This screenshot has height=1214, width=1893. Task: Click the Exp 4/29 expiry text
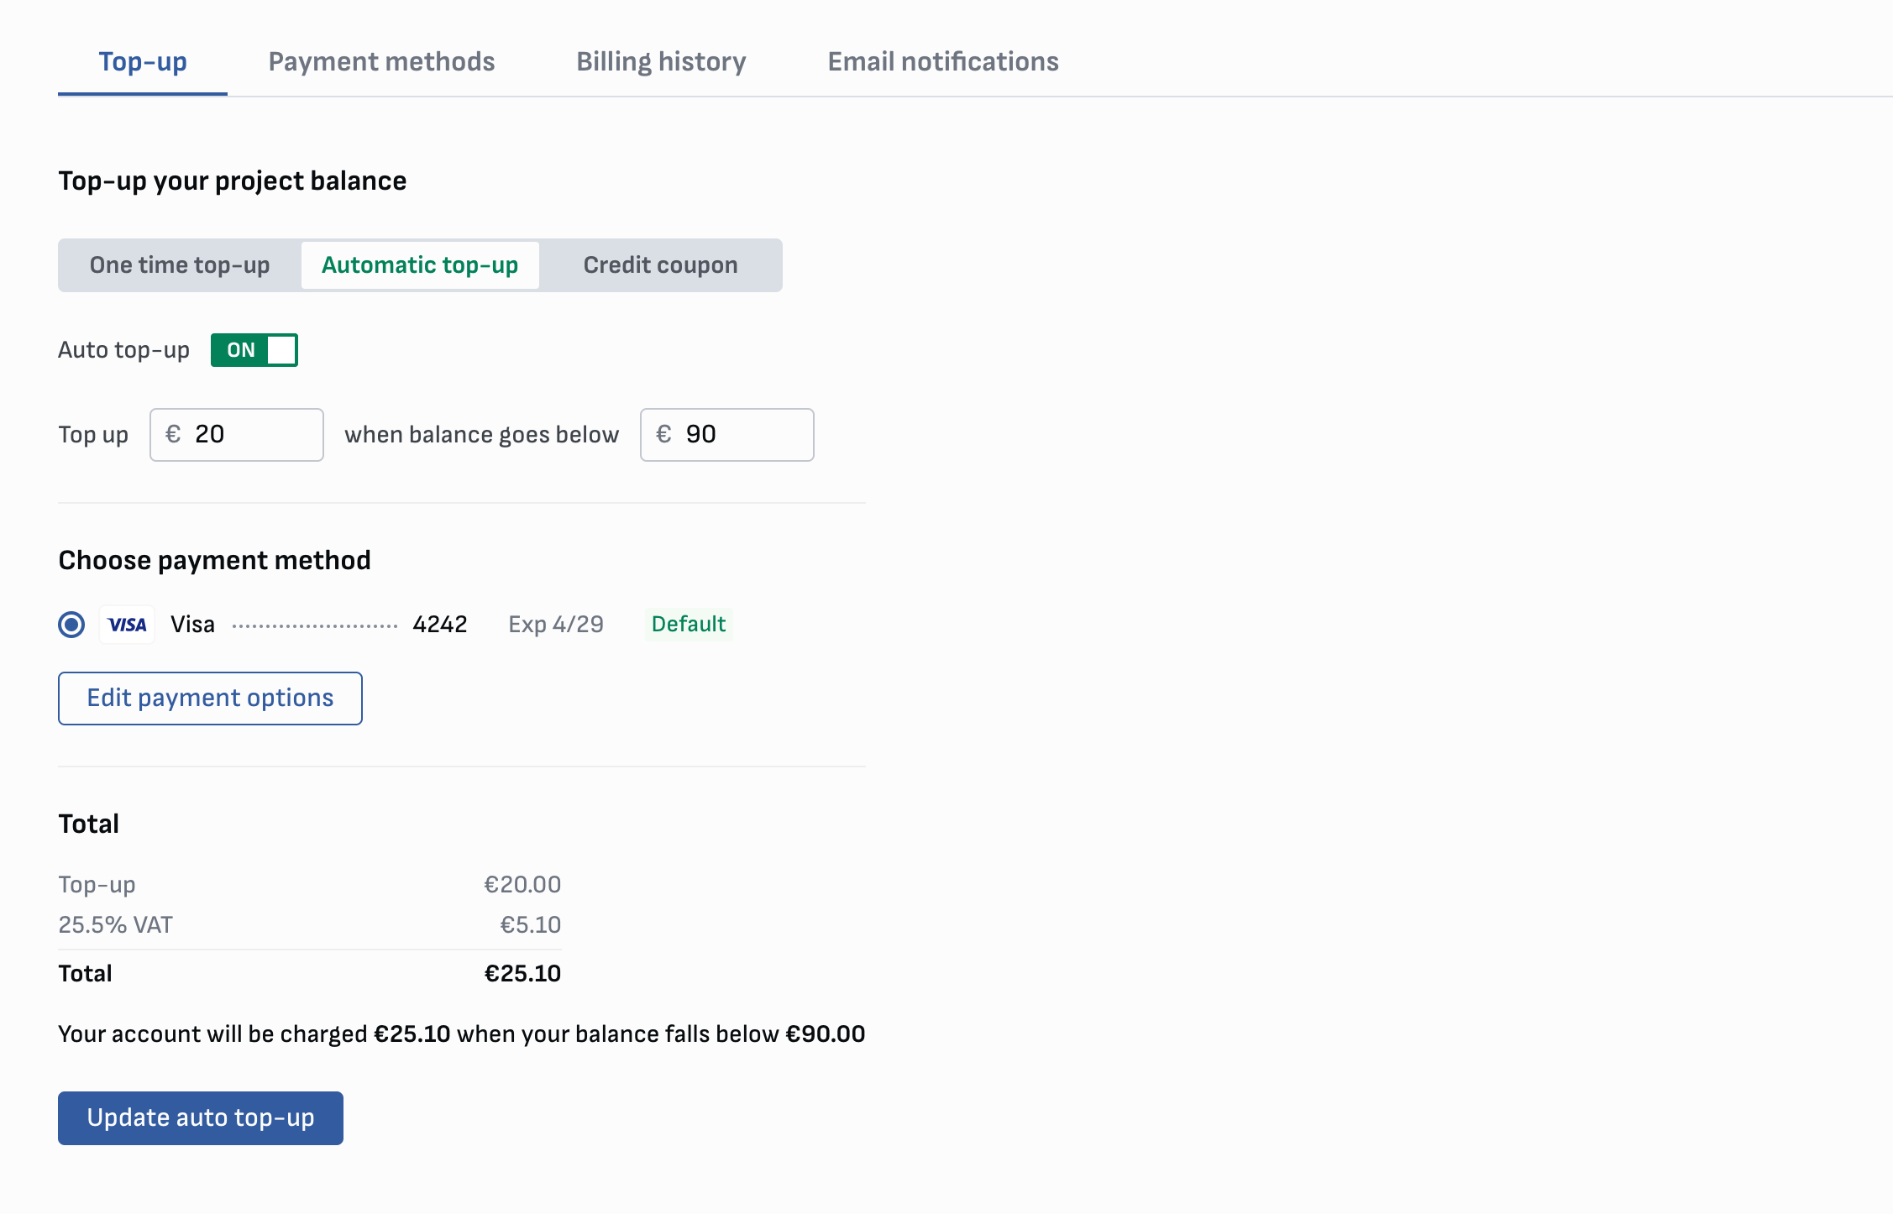click(556, 625)
